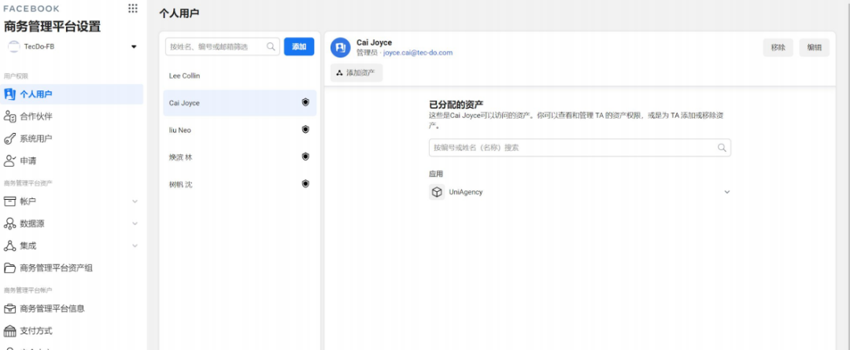Click the admin shield icon beside 树帆 沈
The width and height of the screenshot is (850, 350).
pos(305,184)
